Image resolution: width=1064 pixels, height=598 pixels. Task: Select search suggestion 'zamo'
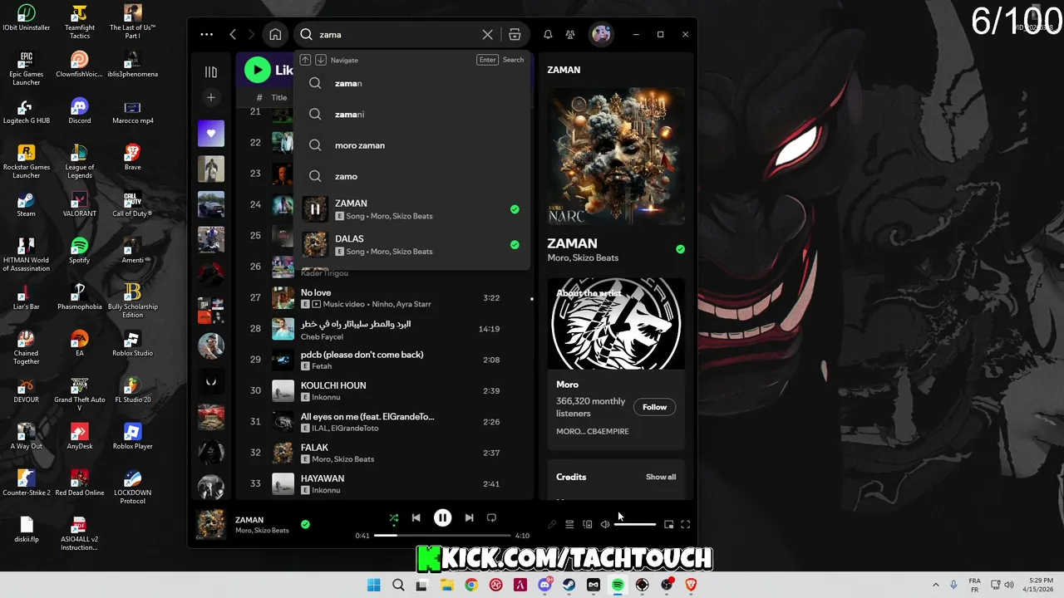pyautogui.click(x=411, y=176)
